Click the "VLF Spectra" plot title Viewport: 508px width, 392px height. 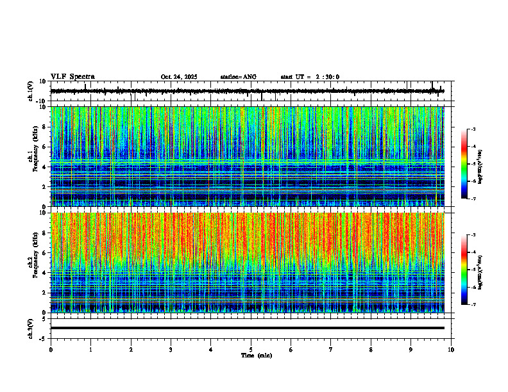72,77
